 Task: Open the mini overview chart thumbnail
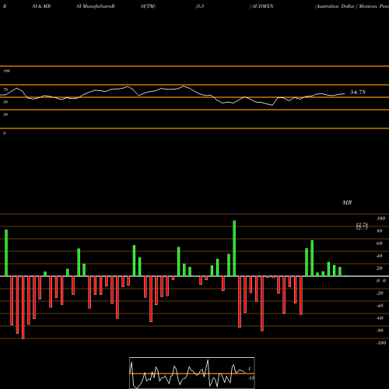pos(192,373)
